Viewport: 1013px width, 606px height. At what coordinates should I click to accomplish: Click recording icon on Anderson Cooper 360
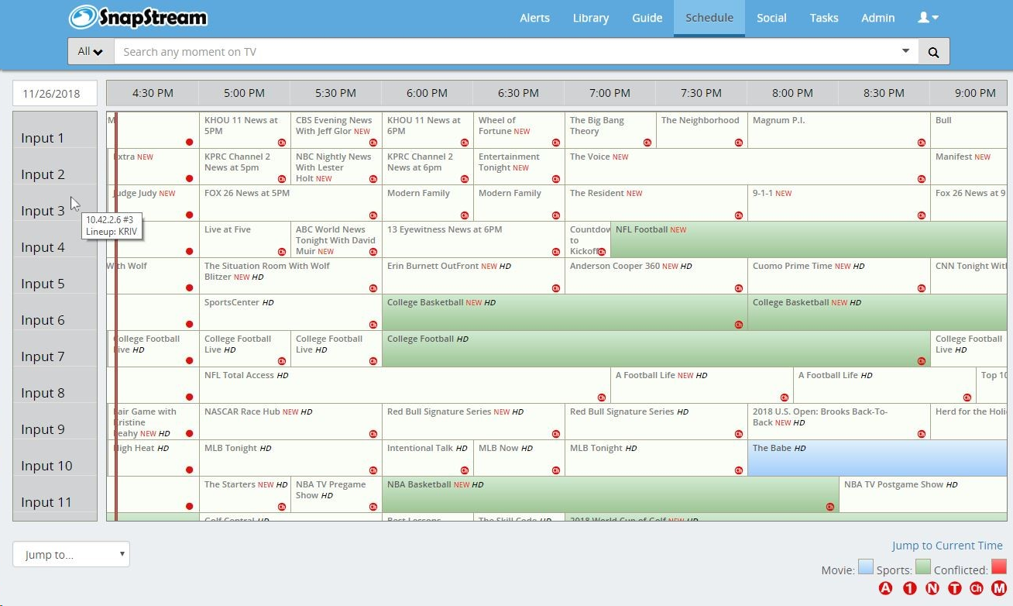tap(739, 288)
